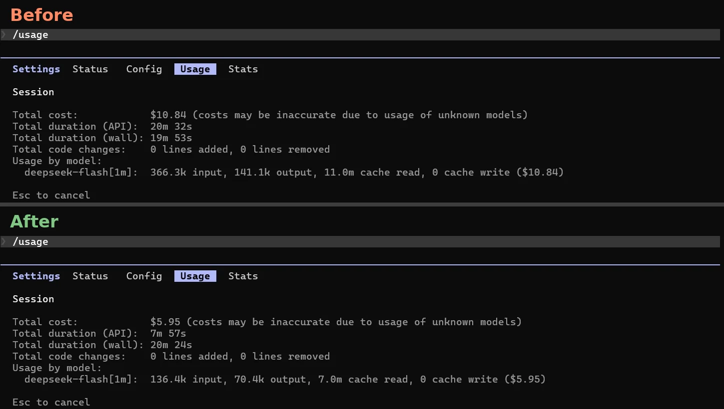Focus the /usage prompt line in the After panel

(360, 242)
